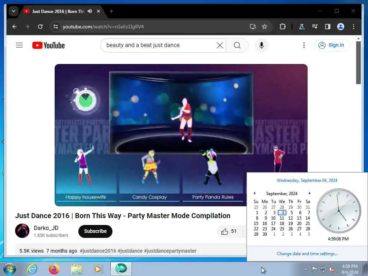Viewport: 368px width, 276px height.
Task: Open the Chrome profile avatar
Action: tap(341, 27)
